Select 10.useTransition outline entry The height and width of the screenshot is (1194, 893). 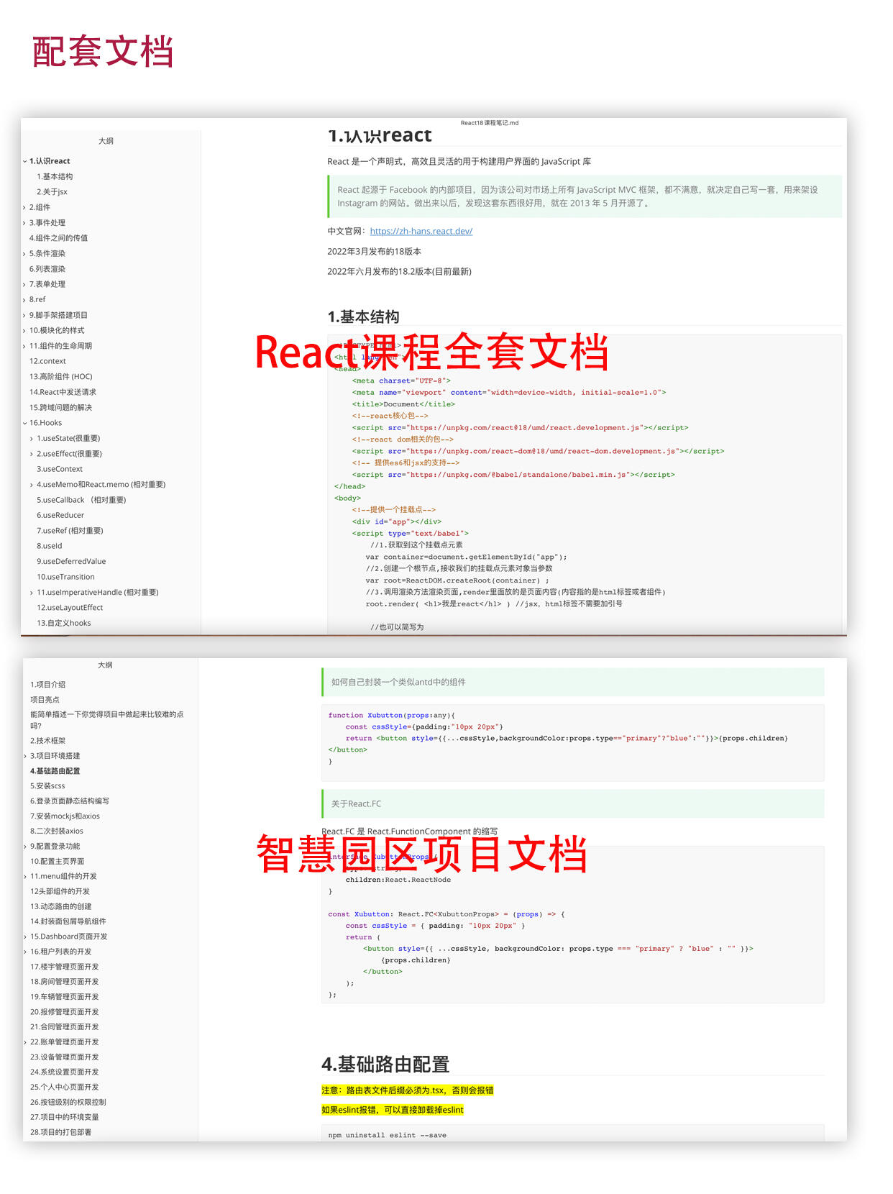(x=65, y=577)
